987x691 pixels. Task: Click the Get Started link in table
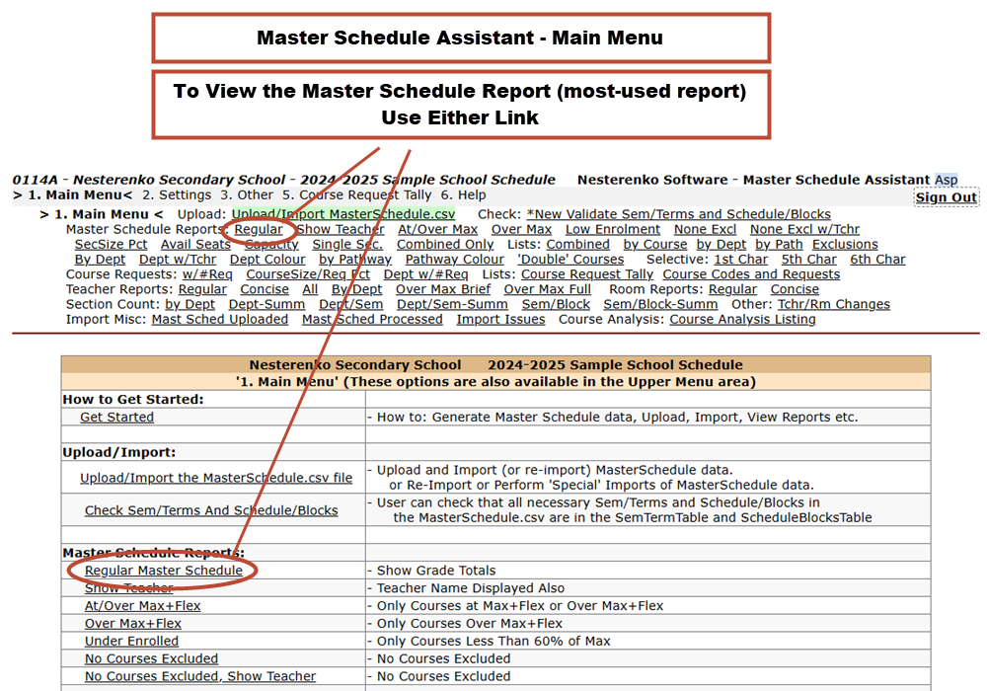pos(116,417)
